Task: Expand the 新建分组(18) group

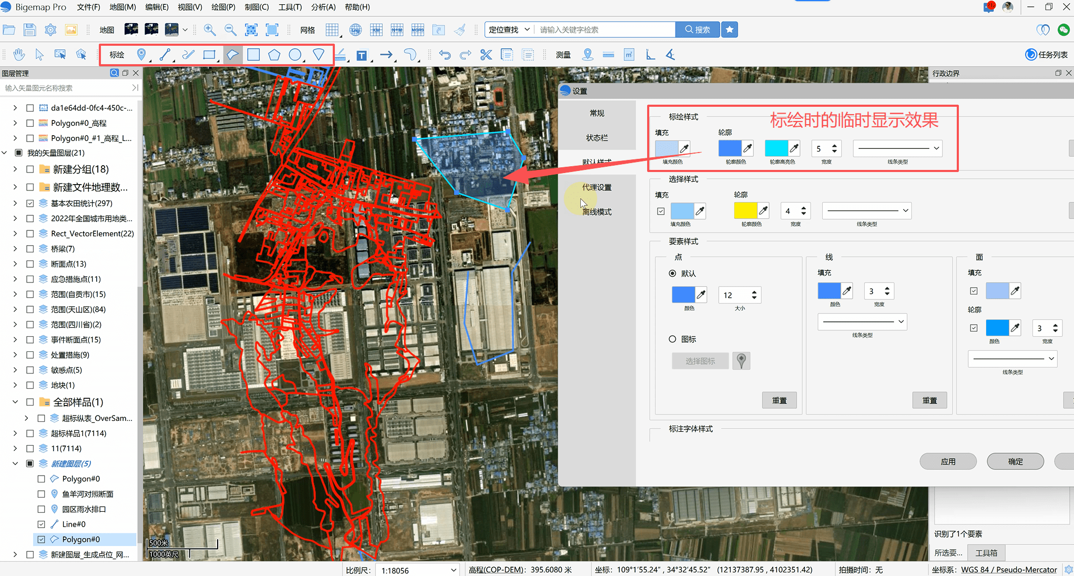Action: point(15,169)
